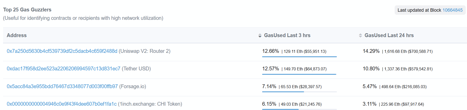Screen dimensions: 467x110
Task: Sort by GasUsed Last 3 hrs arrow icon
Action: coord(260,36)
